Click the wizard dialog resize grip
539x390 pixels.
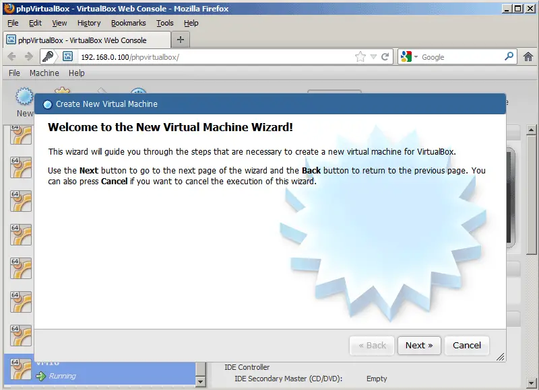click(x=501, y=357)
